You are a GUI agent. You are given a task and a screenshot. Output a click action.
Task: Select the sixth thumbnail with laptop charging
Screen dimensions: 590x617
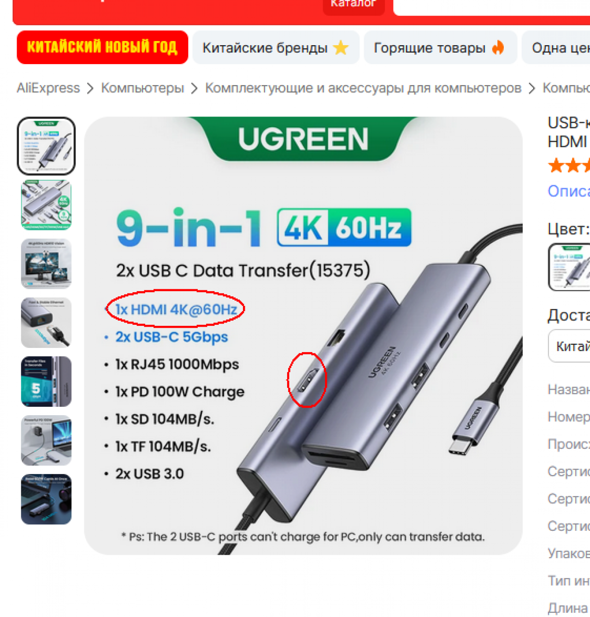[46, 441]
